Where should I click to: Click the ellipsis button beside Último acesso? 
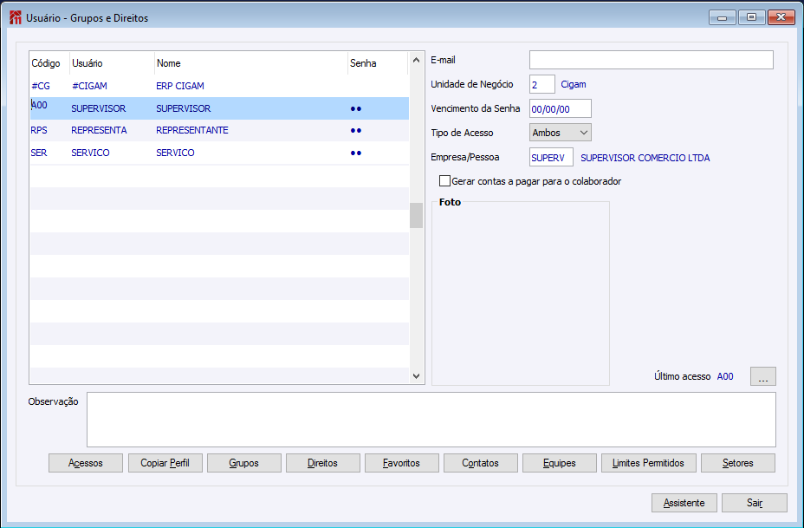762,376
